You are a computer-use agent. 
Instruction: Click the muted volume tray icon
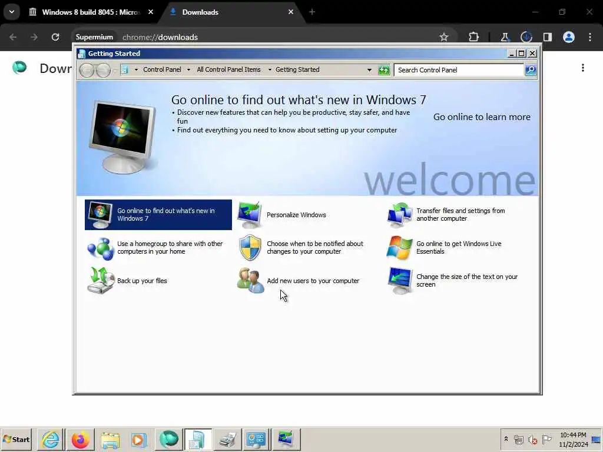pyautogui.click(x=532, y=439)
